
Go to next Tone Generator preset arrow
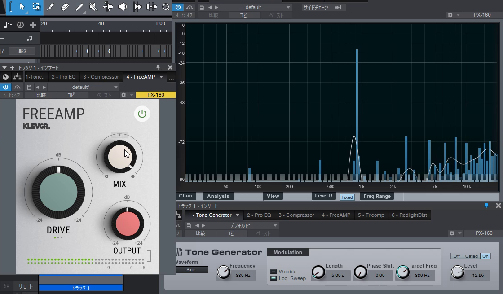coord(204,225)
